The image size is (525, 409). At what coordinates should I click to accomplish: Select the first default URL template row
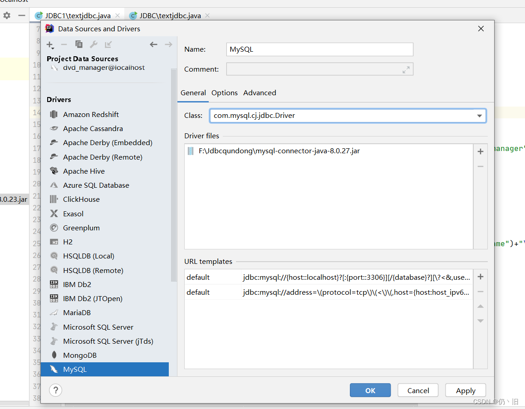(329, 277)
